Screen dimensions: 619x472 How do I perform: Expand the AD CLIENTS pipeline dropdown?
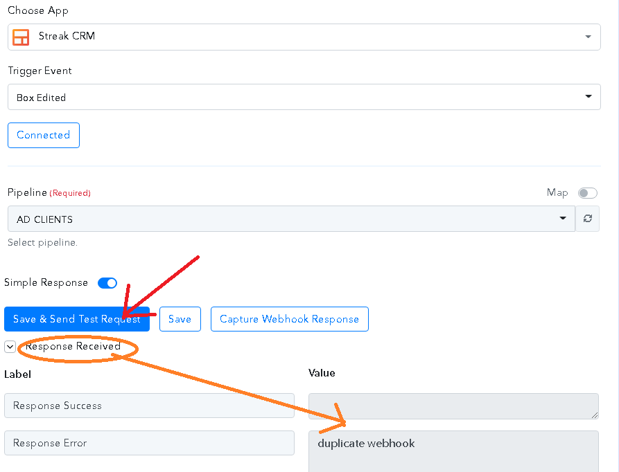(x=291, y=219)
